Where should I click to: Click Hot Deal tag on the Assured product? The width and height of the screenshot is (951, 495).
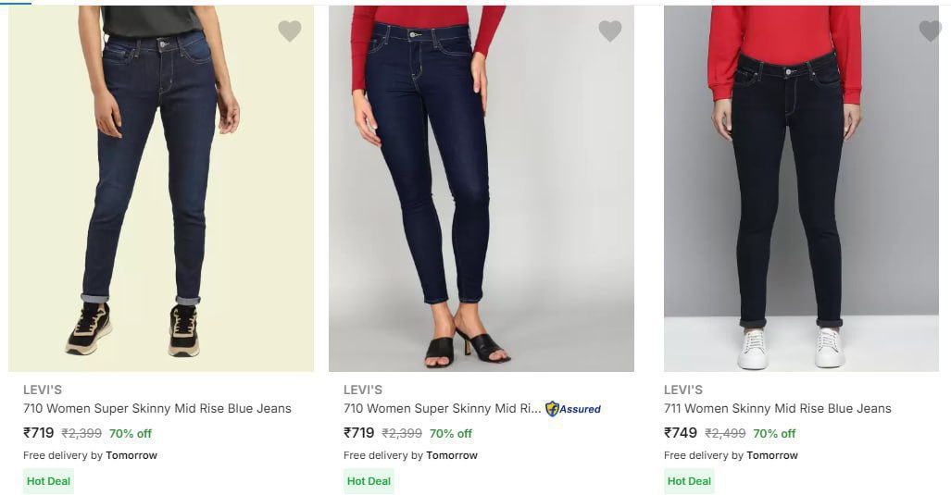click(x=369, y=481)
